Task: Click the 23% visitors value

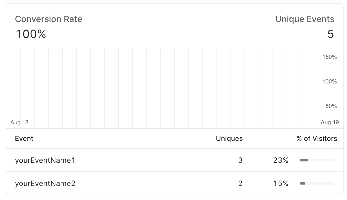Action: [x=281, y=160]
